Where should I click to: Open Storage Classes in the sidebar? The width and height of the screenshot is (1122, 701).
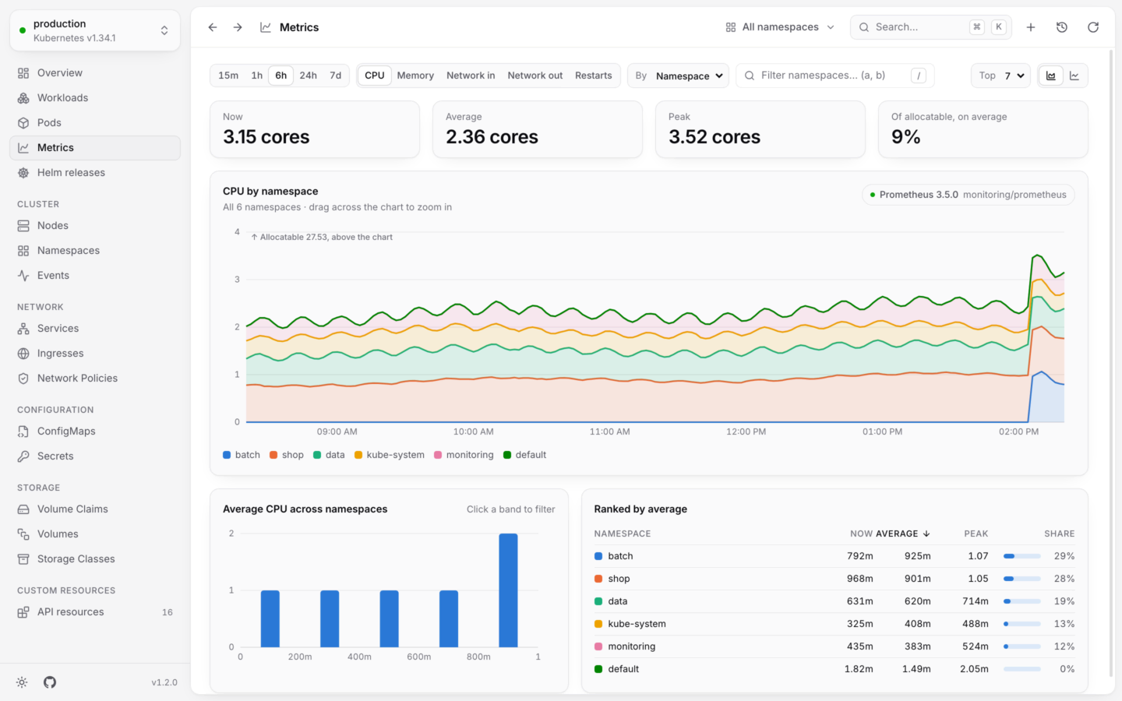point(95,559)
